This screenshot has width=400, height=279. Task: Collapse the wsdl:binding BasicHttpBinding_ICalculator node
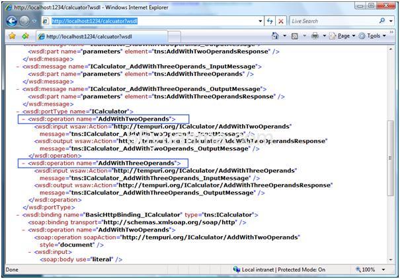[18, 215]
